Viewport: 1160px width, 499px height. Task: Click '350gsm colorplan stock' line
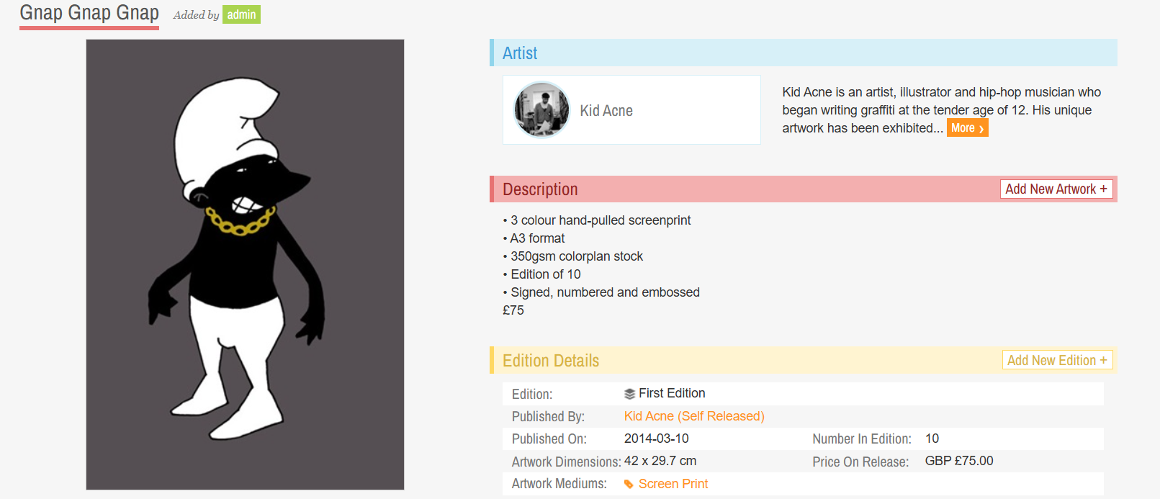pyautogui.click(x=573, y=256)
